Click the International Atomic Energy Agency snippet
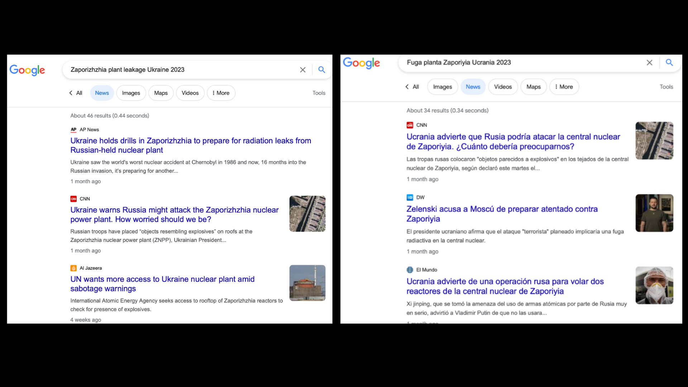This screenshot has width=688, height=387. point(176,305)
